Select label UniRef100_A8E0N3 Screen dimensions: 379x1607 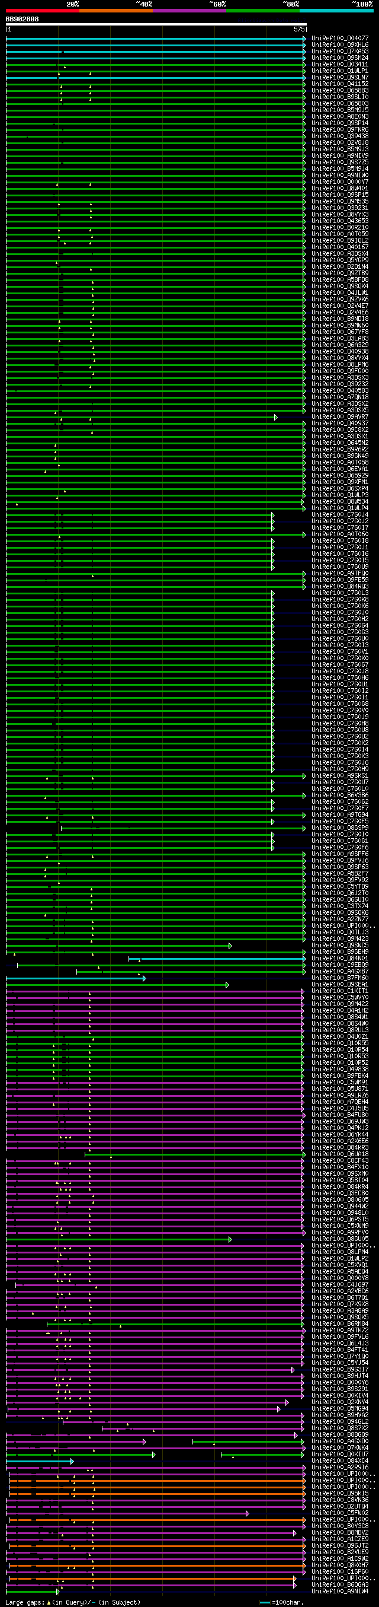340,117
